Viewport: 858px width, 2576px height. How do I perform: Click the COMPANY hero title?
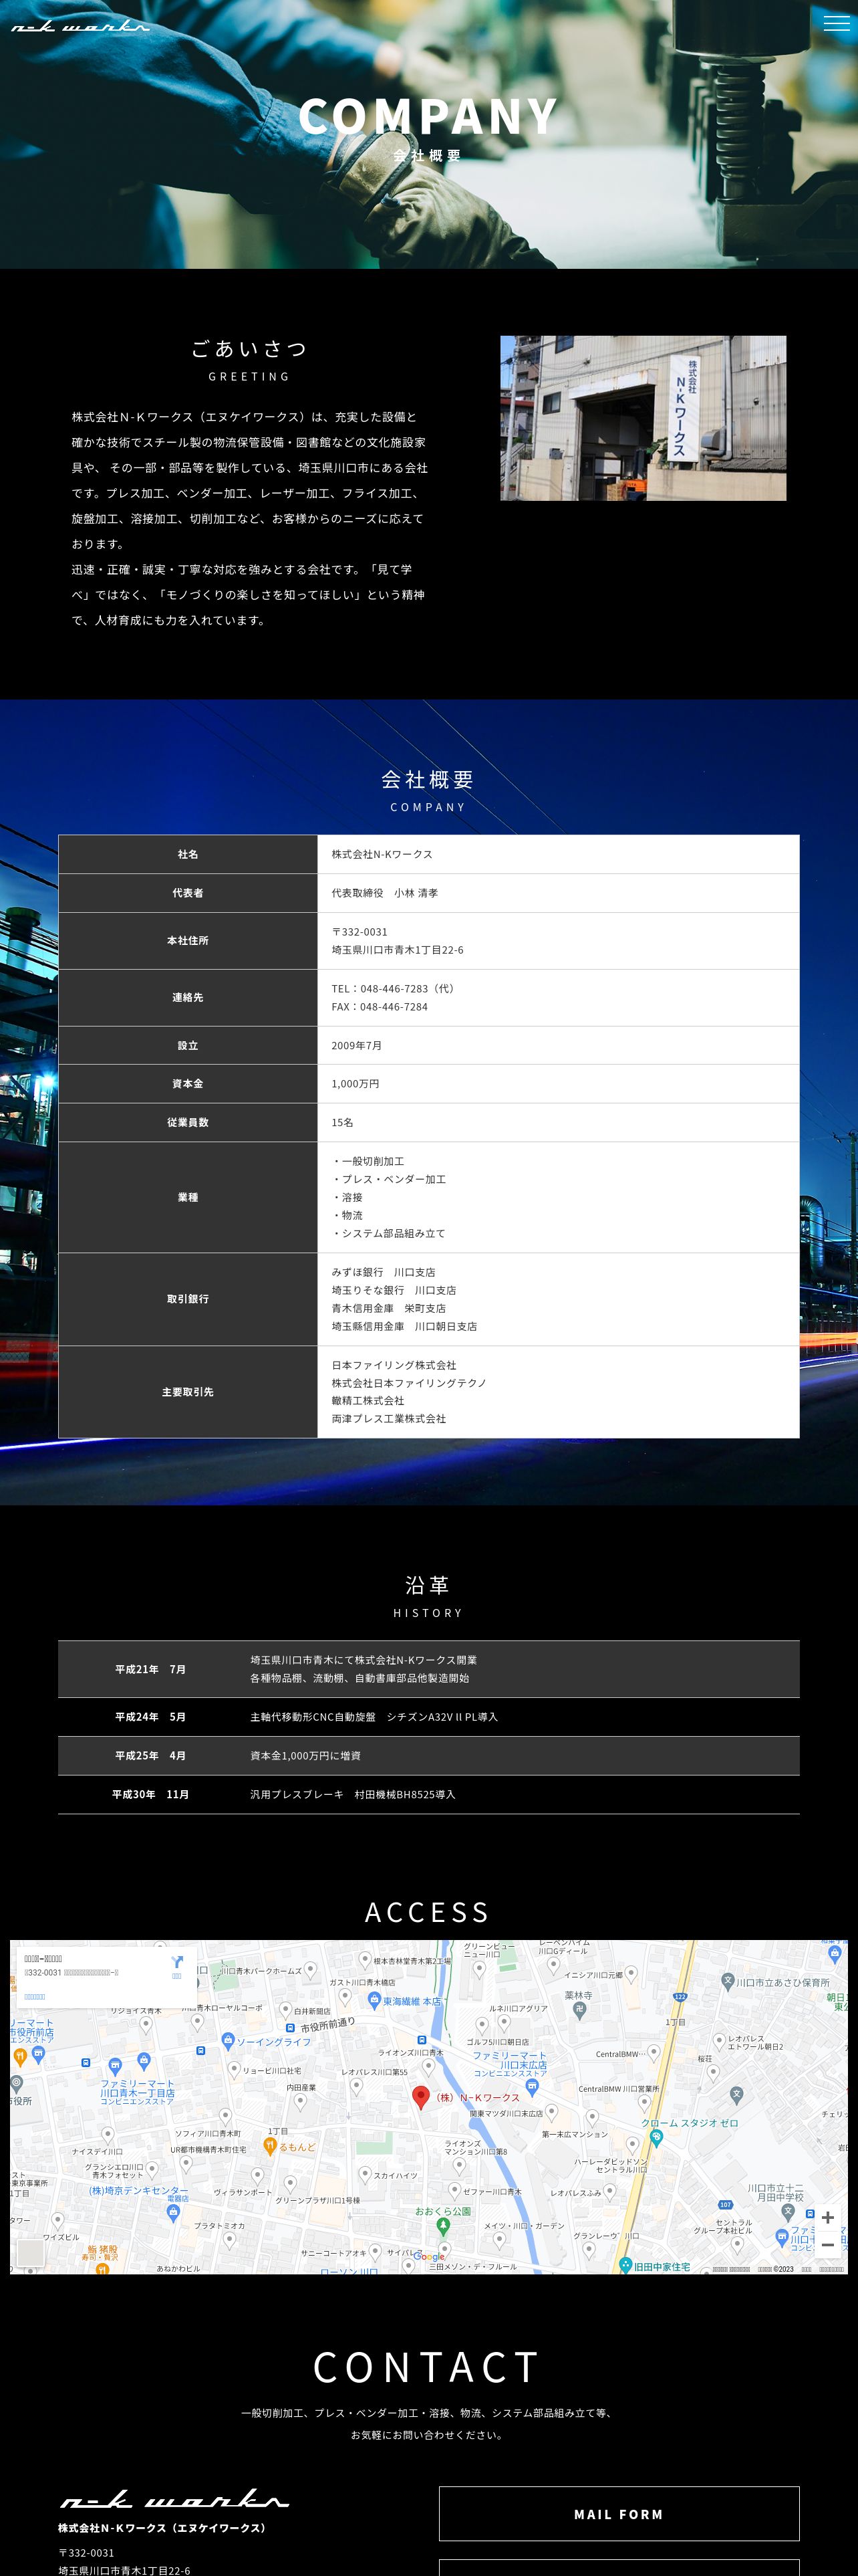click(428, 116)
